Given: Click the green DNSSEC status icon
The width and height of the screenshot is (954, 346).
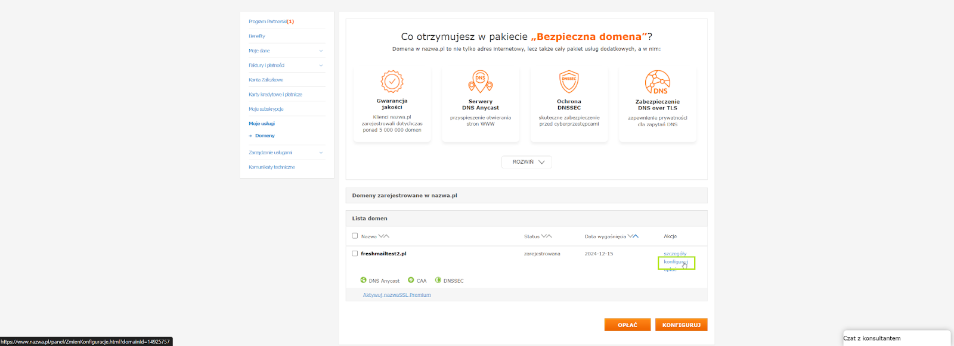Looking at the screenshot, I should [x=438, y=280].
